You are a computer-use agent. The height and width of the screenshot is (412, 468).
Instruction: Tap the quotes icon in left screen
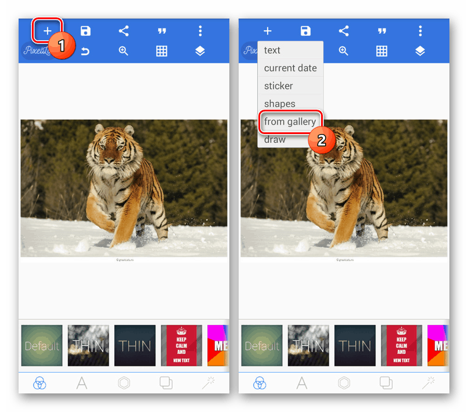pos(162,31)
